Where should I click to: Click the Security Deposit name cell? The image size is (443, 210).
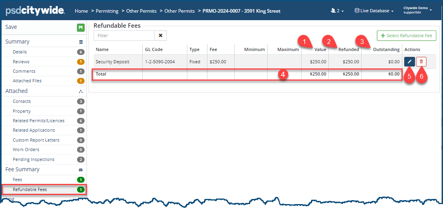pyautogui.click(x=113, y=62)
